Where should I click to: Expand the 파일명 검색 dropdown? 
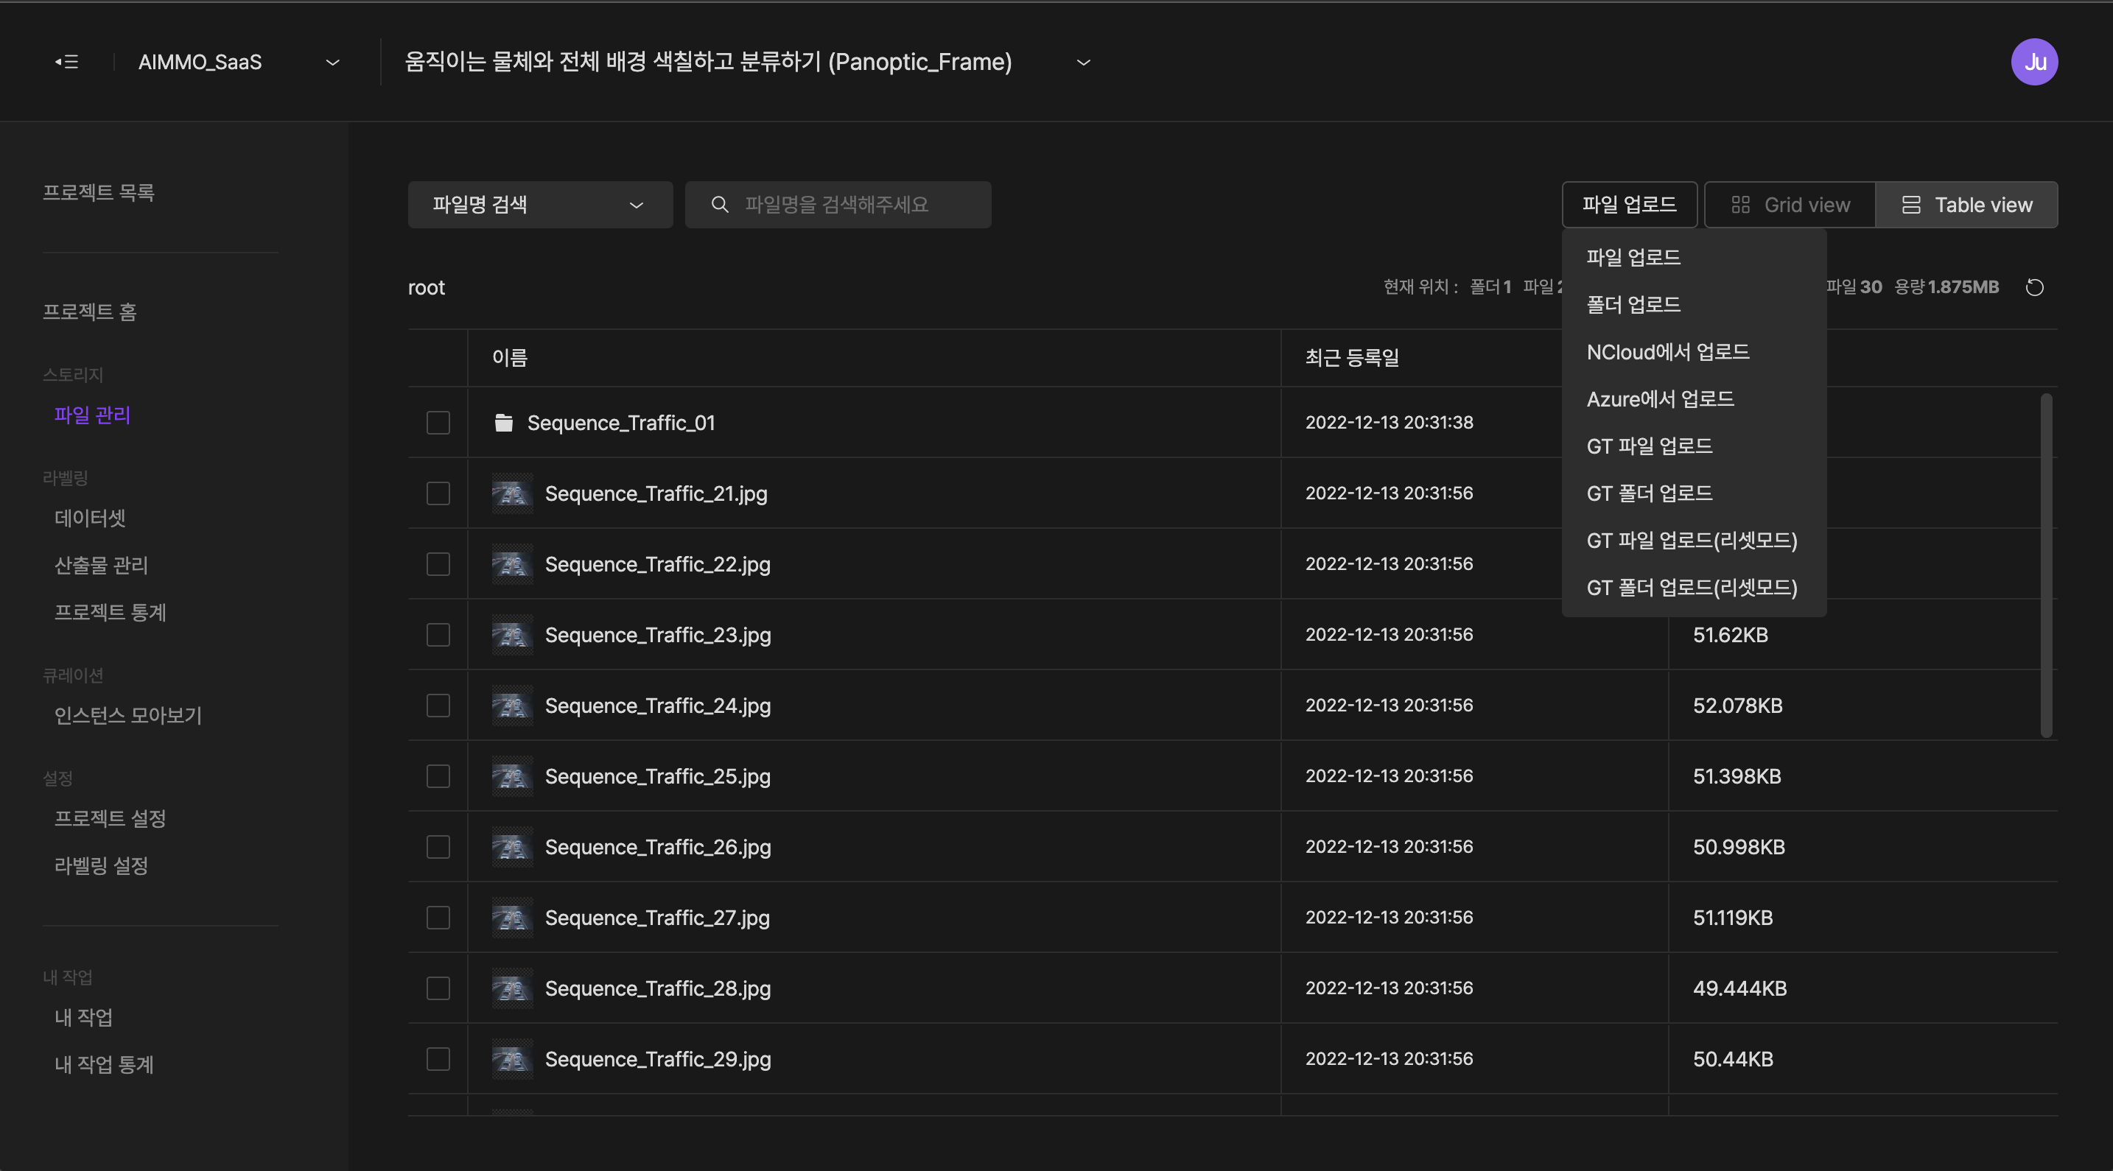pos(539,203)
